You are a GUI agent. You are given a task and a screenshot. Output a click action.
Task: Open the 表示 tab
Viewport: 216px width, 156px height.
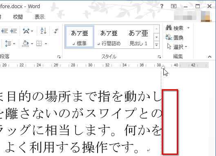[39, 17]
